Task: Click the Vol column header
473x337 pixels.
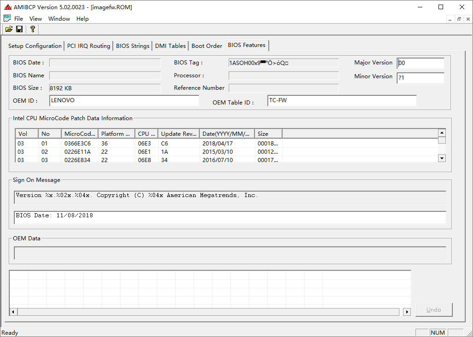Action: (x=27, y=134)
